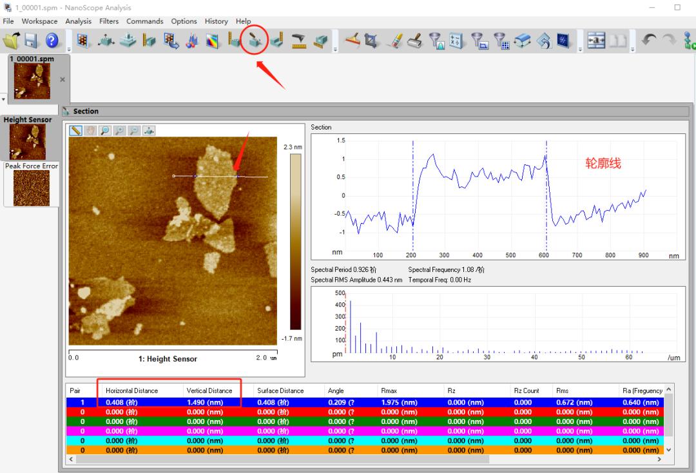Select the pan hand tool above image

click(90, 131)
